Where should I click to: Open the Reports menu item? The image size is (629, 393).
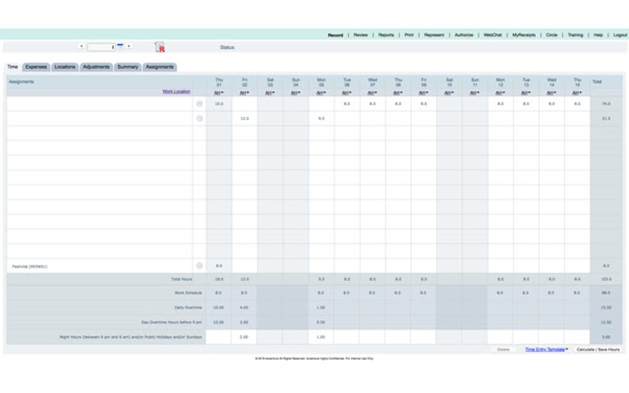(386, 35)
